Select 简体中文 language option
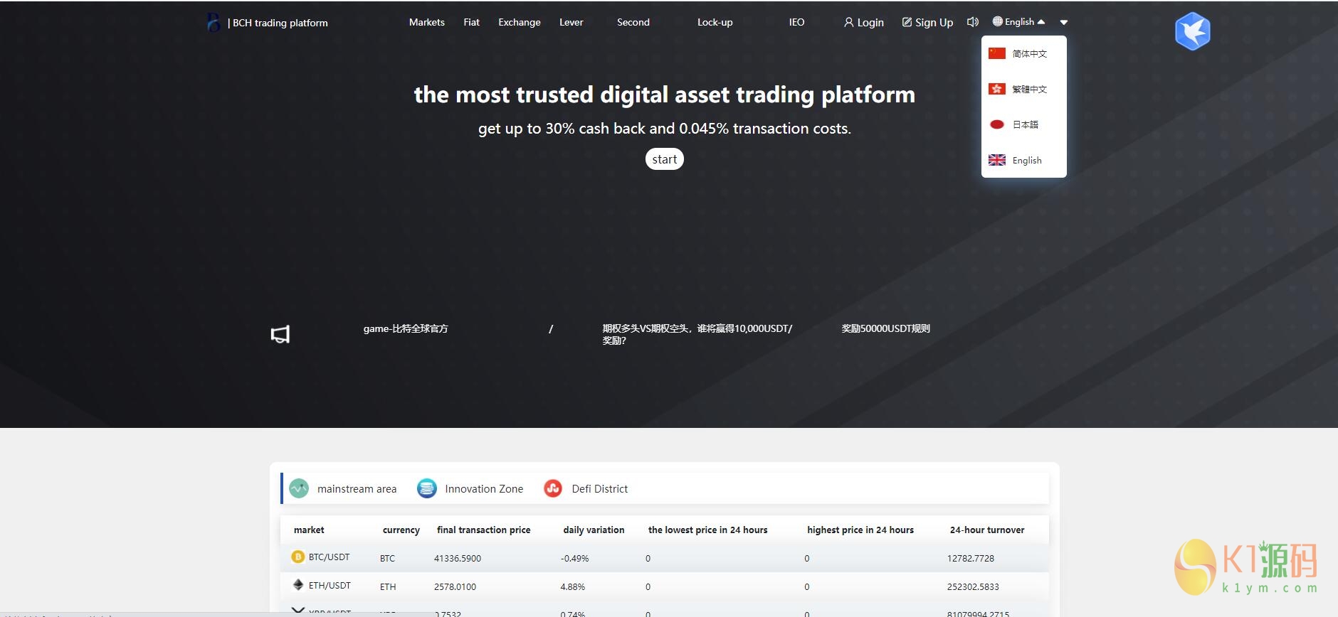 click(x=1024, y=53)
